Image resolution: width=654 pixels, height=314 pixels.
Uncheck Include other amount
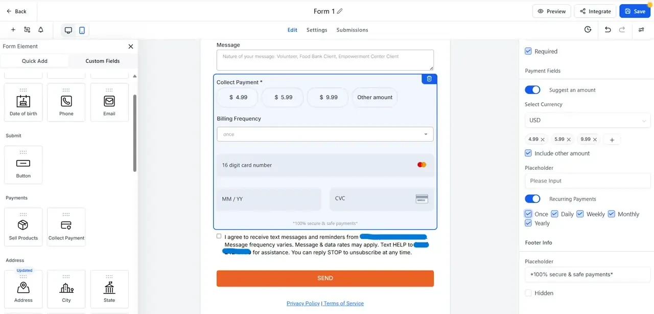[528, 153]
